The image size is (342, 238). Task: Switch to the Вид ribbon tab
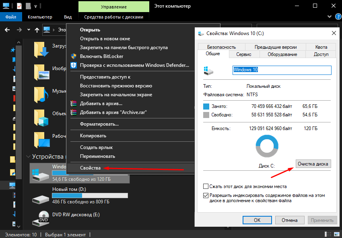click(x=68, y=17)
